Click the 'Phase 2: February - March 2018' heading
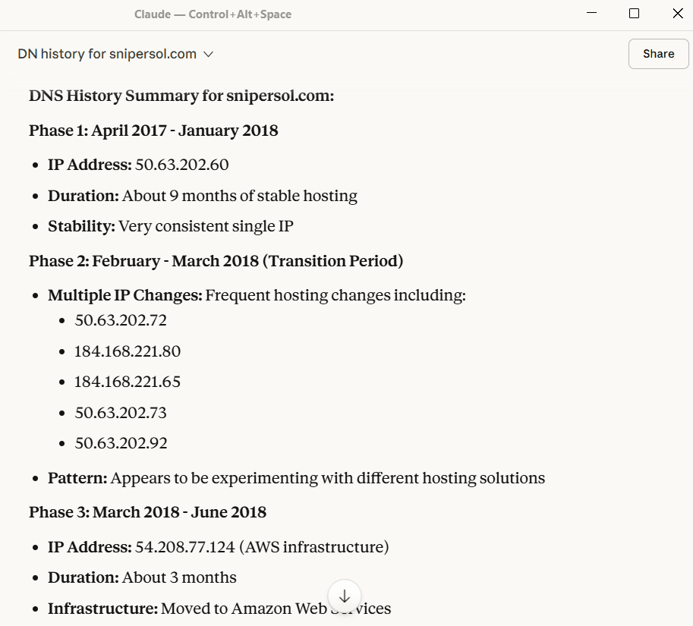693x626 pixels. tap(216, 261)
